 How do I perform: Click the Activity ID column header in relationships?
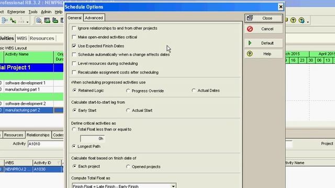tap(47, 163)
